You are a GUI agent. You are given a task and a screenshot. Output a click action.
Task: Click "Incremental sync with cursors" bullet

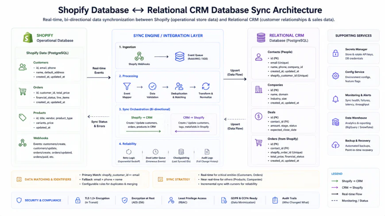pyautogui.click(x=229, y=184)
